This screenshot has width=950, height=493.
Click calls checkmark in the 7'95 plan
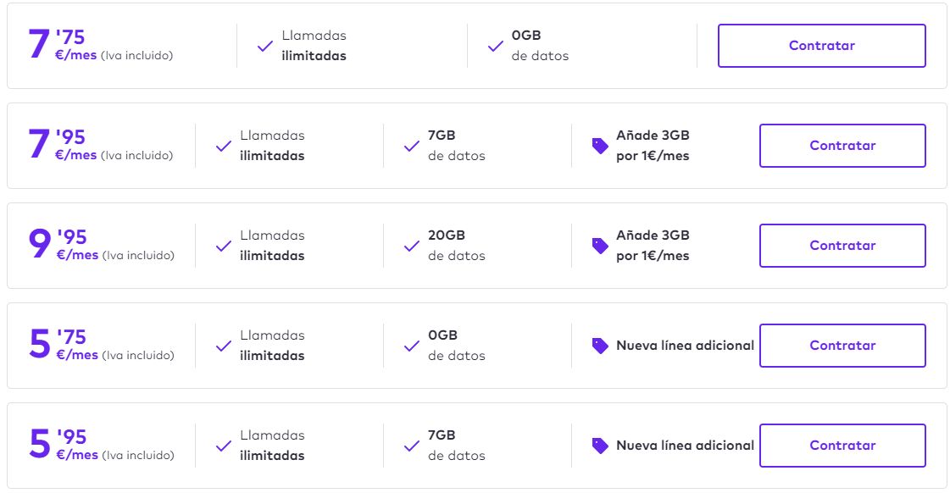pyautogui.click(x=224, y=147)
